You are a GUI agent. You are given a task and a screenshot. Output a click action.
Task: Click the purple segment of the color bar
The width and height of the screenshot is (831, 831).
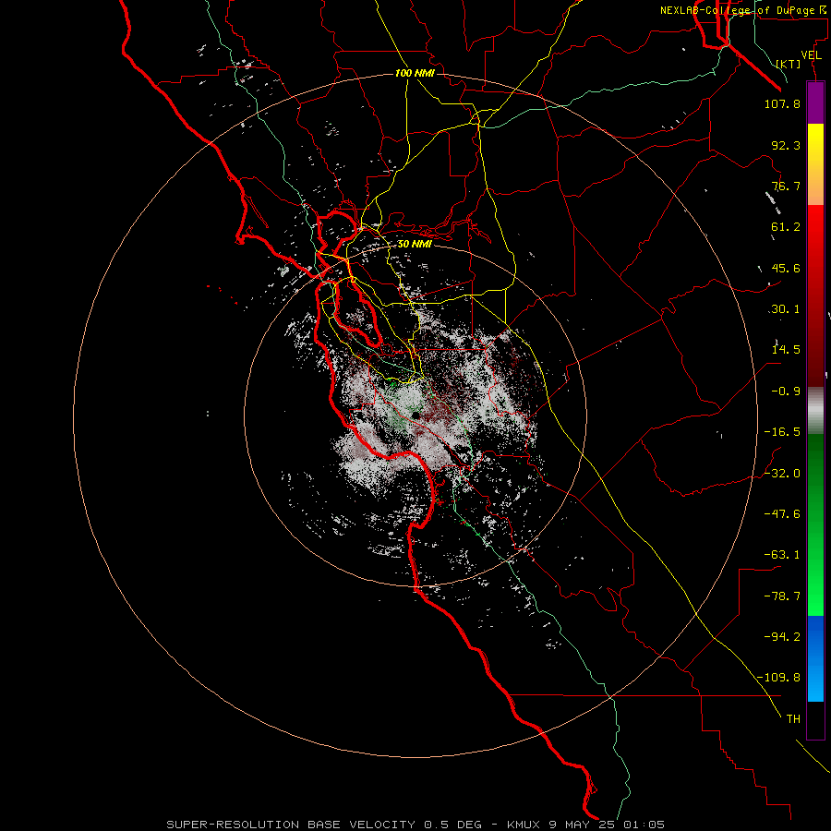click(x=815, y=103)
